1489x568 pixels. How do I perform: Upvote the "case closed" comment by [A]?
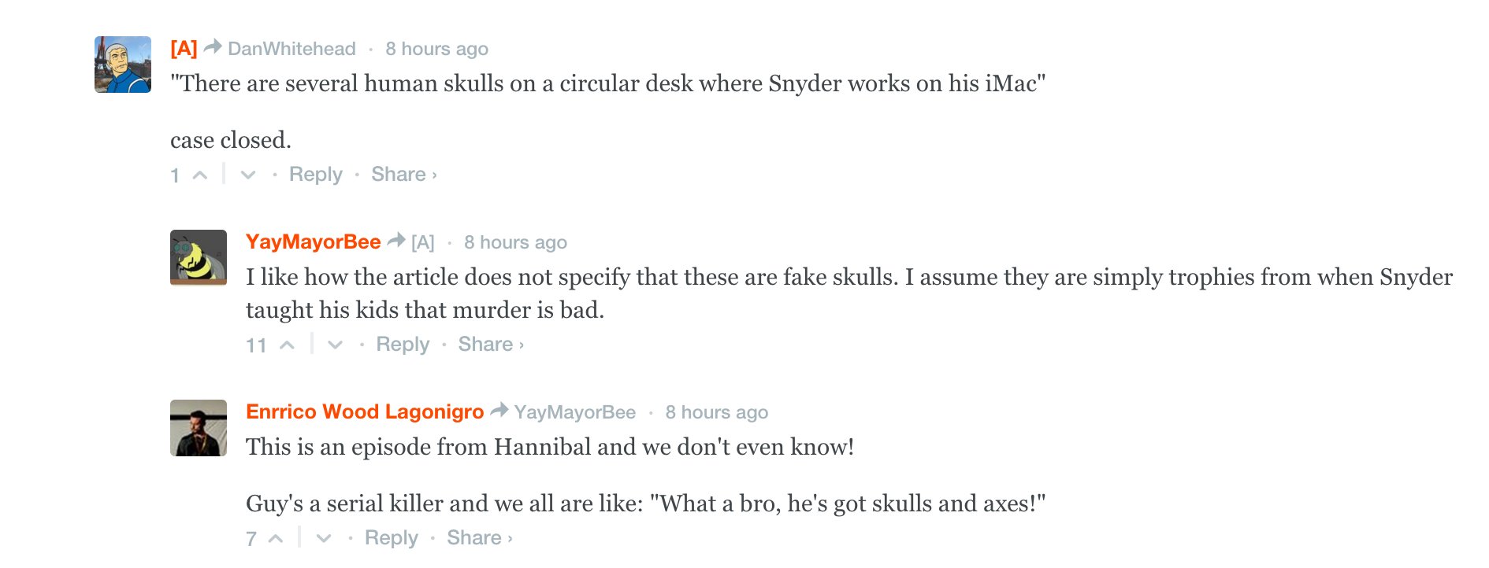pos(200,175)
